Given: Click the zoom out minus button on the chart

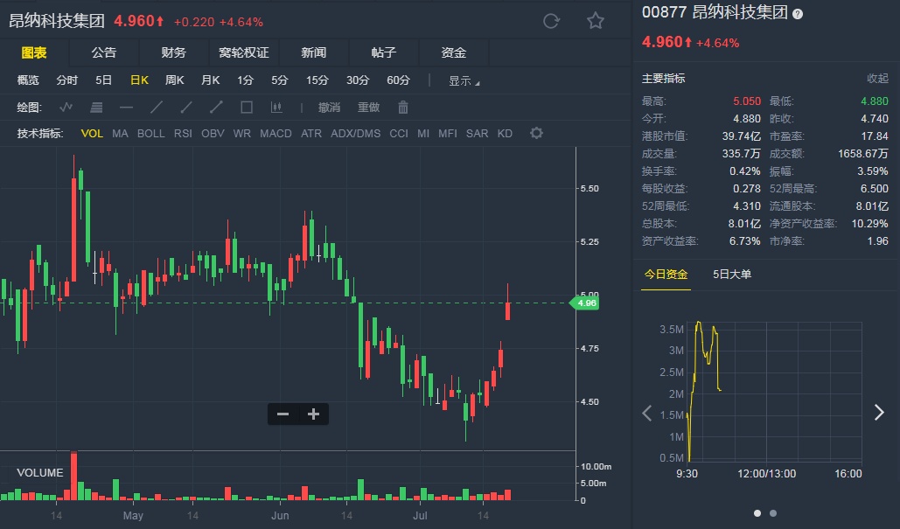Looking at the screenshot, I should click(x=283, y=414).
